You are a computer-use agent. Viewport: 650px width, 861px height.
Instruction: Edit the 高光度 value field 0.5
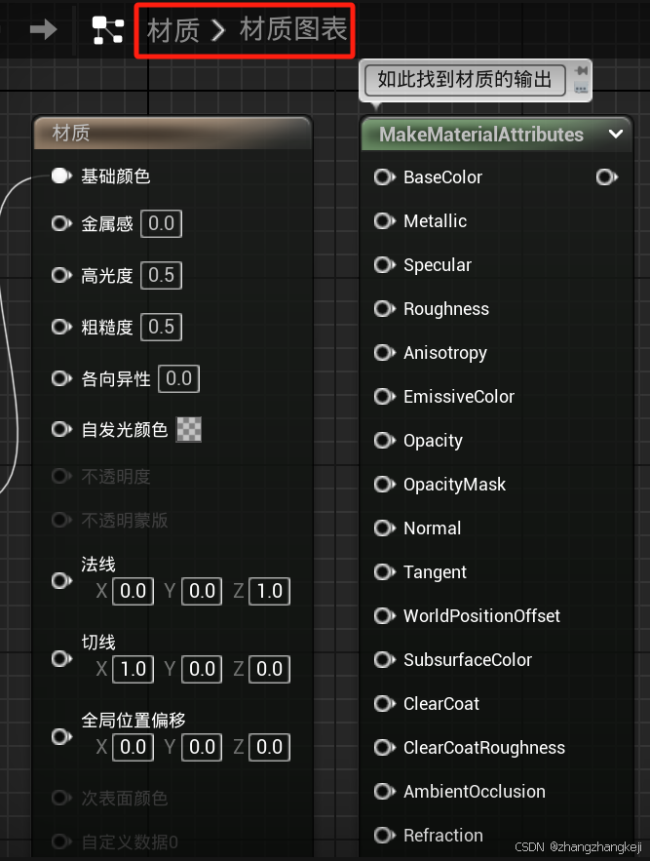click(162, 275)
